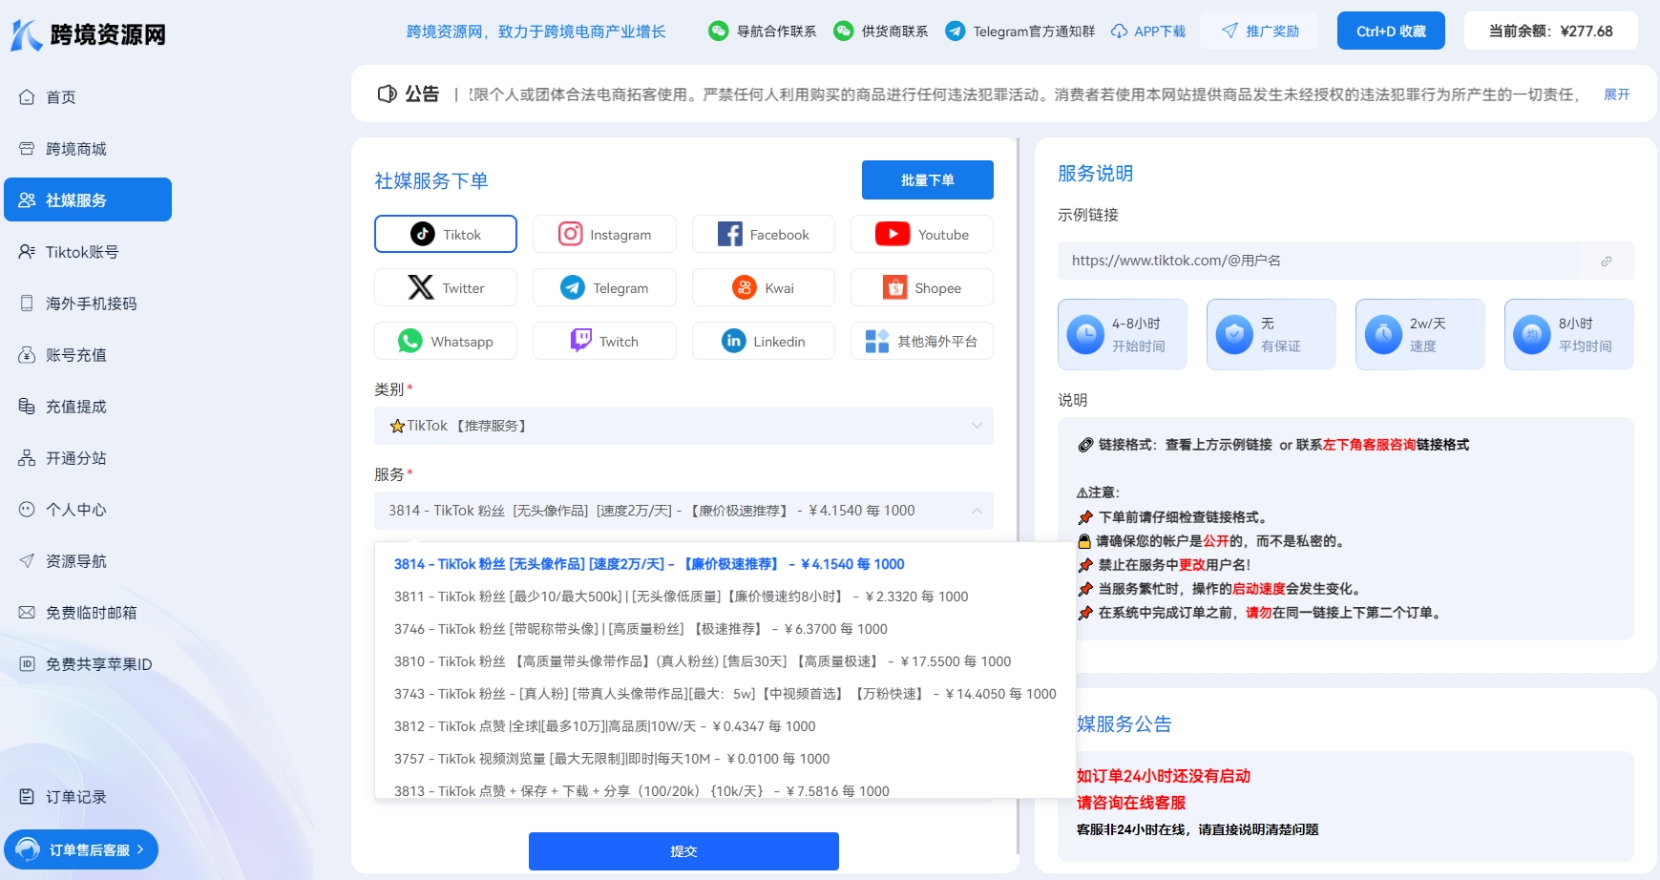Choose service 3811 廉价慢速 option

point(725,597)
